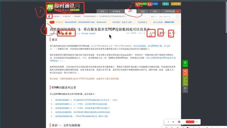Open the TCP/IP详解 navigation tab
This screenshot has width=227, height=128.
(x=171, y=11)
